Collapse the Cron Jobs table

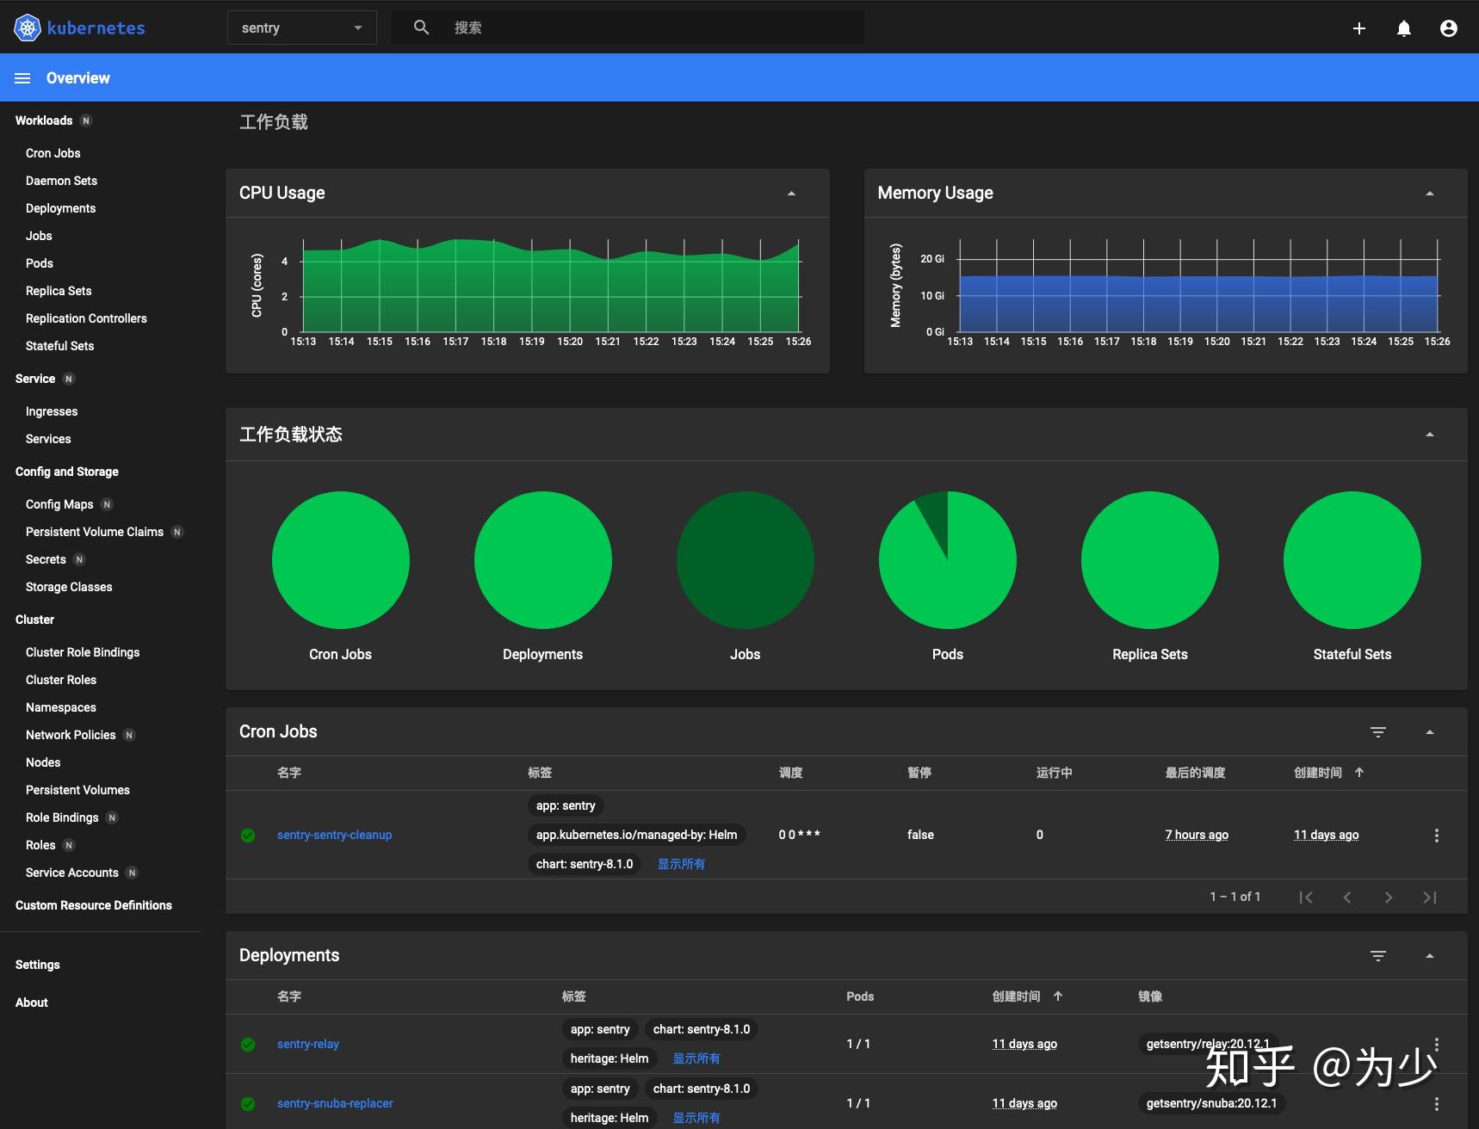tap(1430, 732)
